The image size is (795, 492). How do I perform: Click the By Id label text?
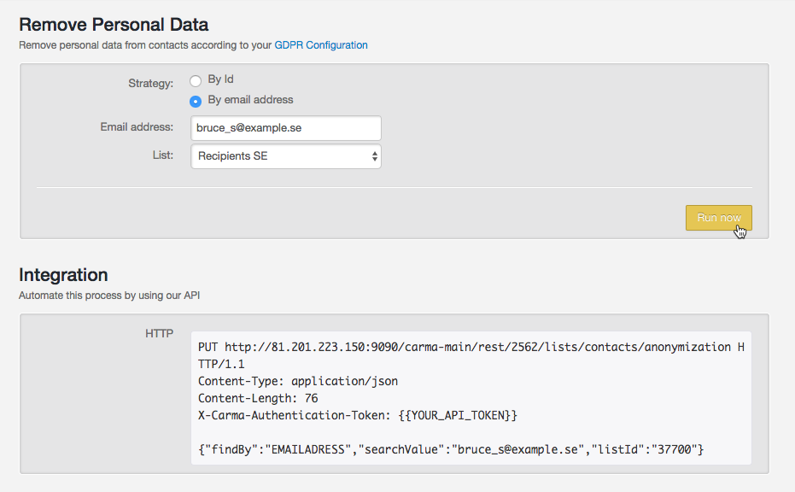tap(220, 79)
